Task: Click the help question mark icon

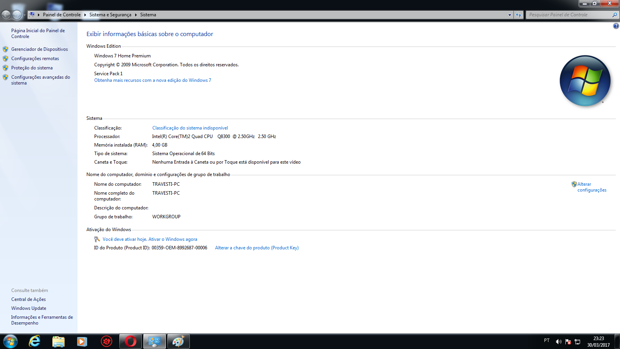Action: [616, 26]
